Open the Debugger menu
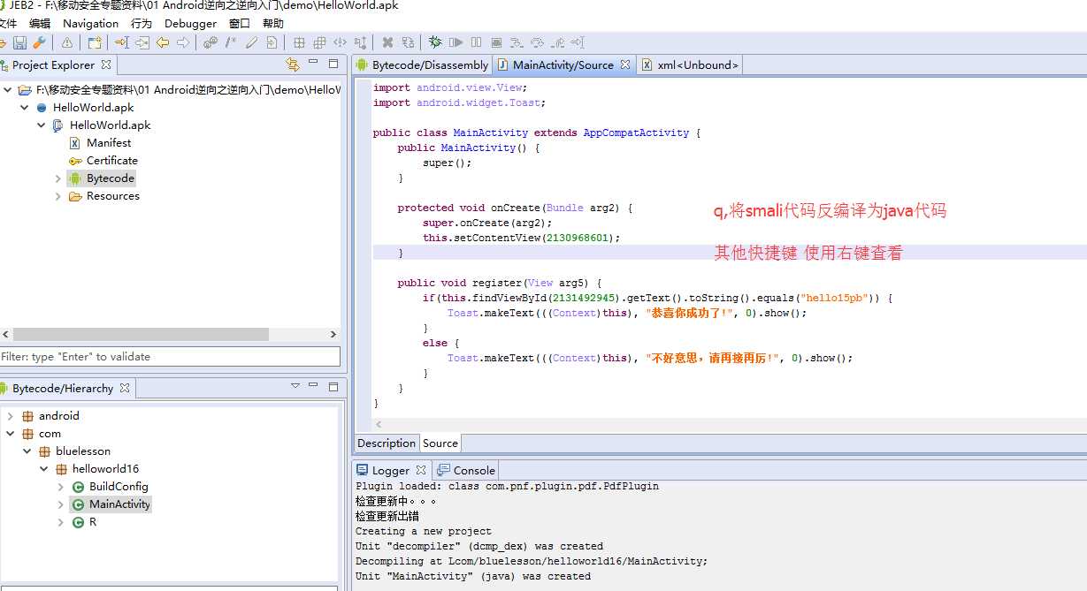 tap(190, 24)
